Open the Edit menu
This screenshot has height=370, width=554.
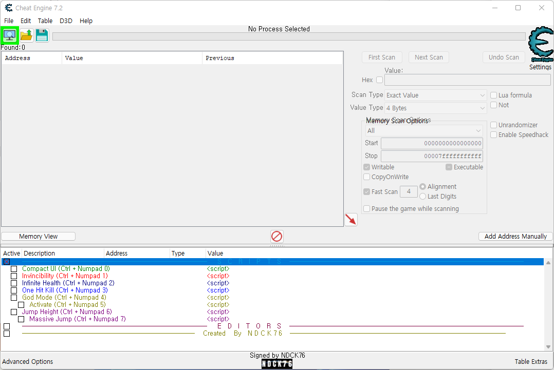point(26,21)
